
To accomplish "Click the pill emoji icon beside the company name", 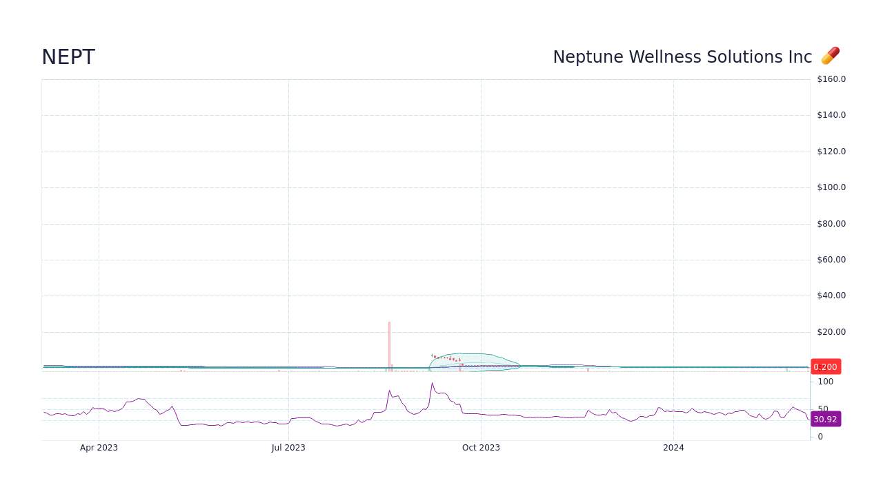I will (830, 56).
